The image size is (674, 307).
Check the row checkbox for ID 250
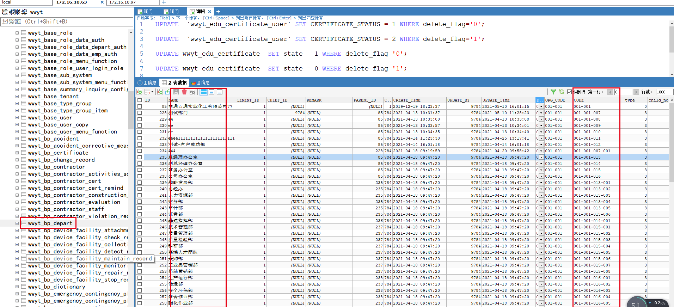[140, 252]
